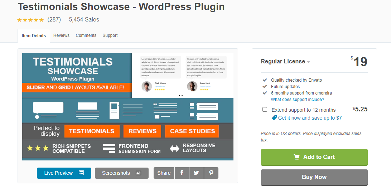This screenshot has width=391, height=188.
Task: Click the star rating icons
Action: point(30,20)
